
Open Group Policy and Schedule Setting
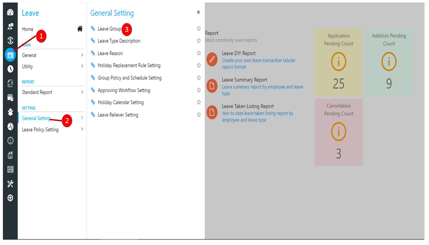click(130, 78)
